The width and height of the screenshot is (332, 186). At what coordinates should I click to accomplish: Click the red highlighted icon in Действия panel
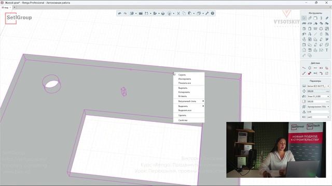pyautogui.click(x=310, y=73)
